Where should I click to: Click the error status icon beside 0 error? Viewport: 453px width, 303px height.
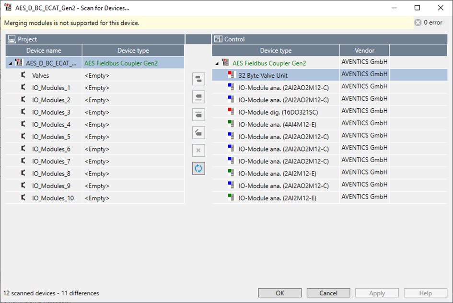click(418, 23)
